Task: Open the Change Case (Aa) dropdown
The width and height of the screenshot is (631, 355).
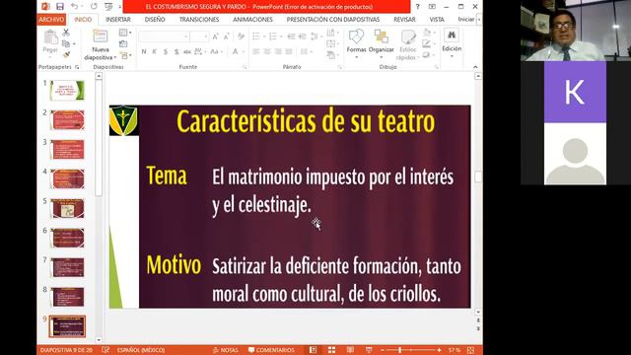Action: coord(216,51)
